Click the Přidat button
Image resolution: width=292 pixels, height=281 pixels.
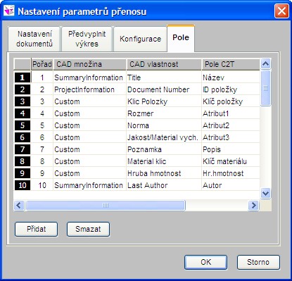[36, 229]
